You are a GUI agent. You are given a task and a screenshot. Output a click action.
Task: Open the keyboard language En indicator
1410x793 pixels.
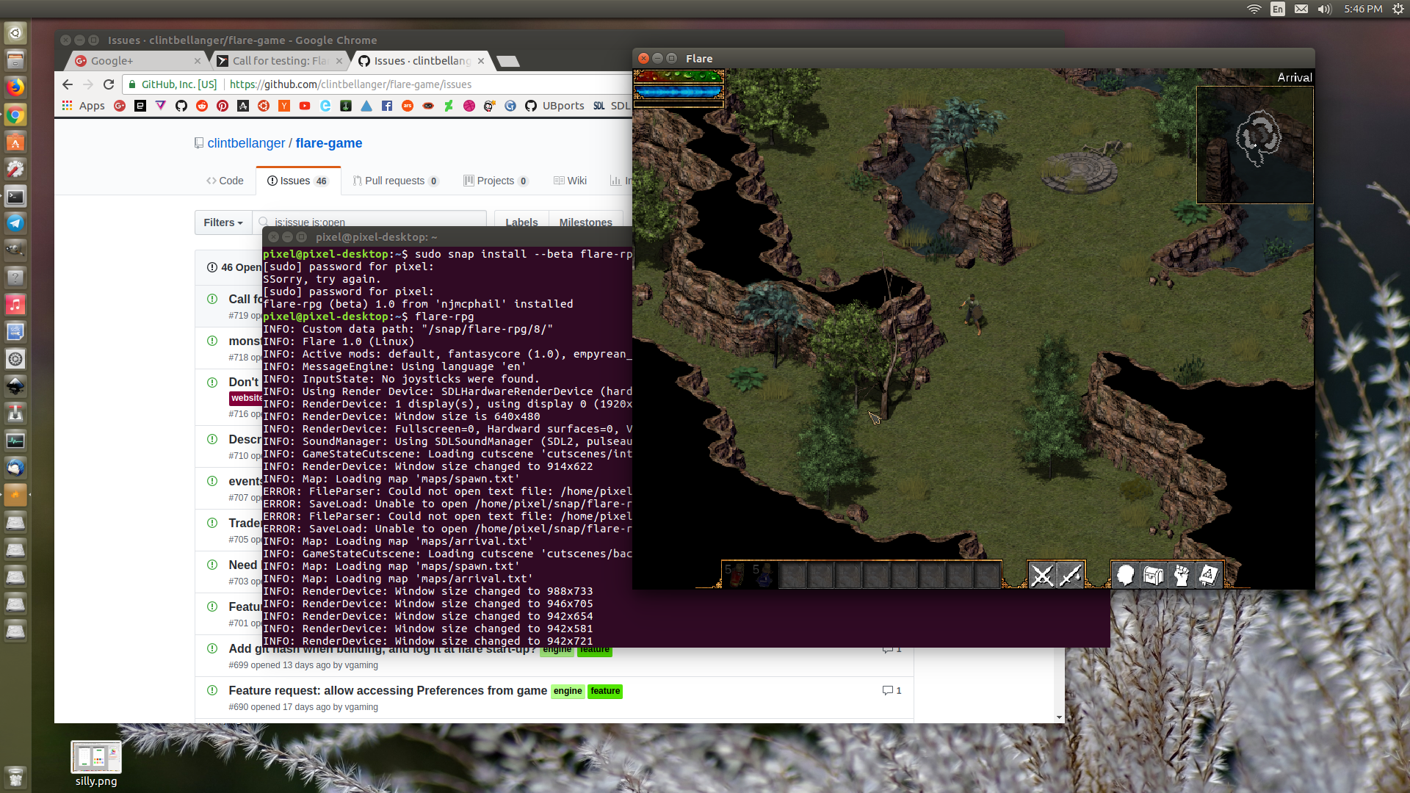(1278, 9)
